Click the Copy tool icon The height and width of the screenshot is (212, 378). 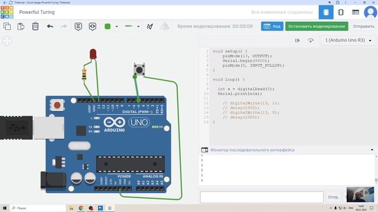pos(7,26)
